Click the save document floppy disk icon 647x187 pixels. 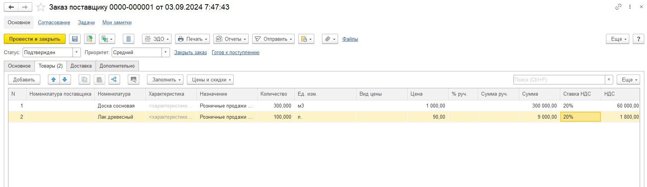(x=75, y=39)
